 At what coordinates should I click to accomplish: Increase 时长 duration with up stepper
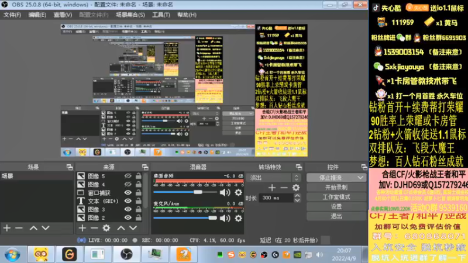coord(297,196)
